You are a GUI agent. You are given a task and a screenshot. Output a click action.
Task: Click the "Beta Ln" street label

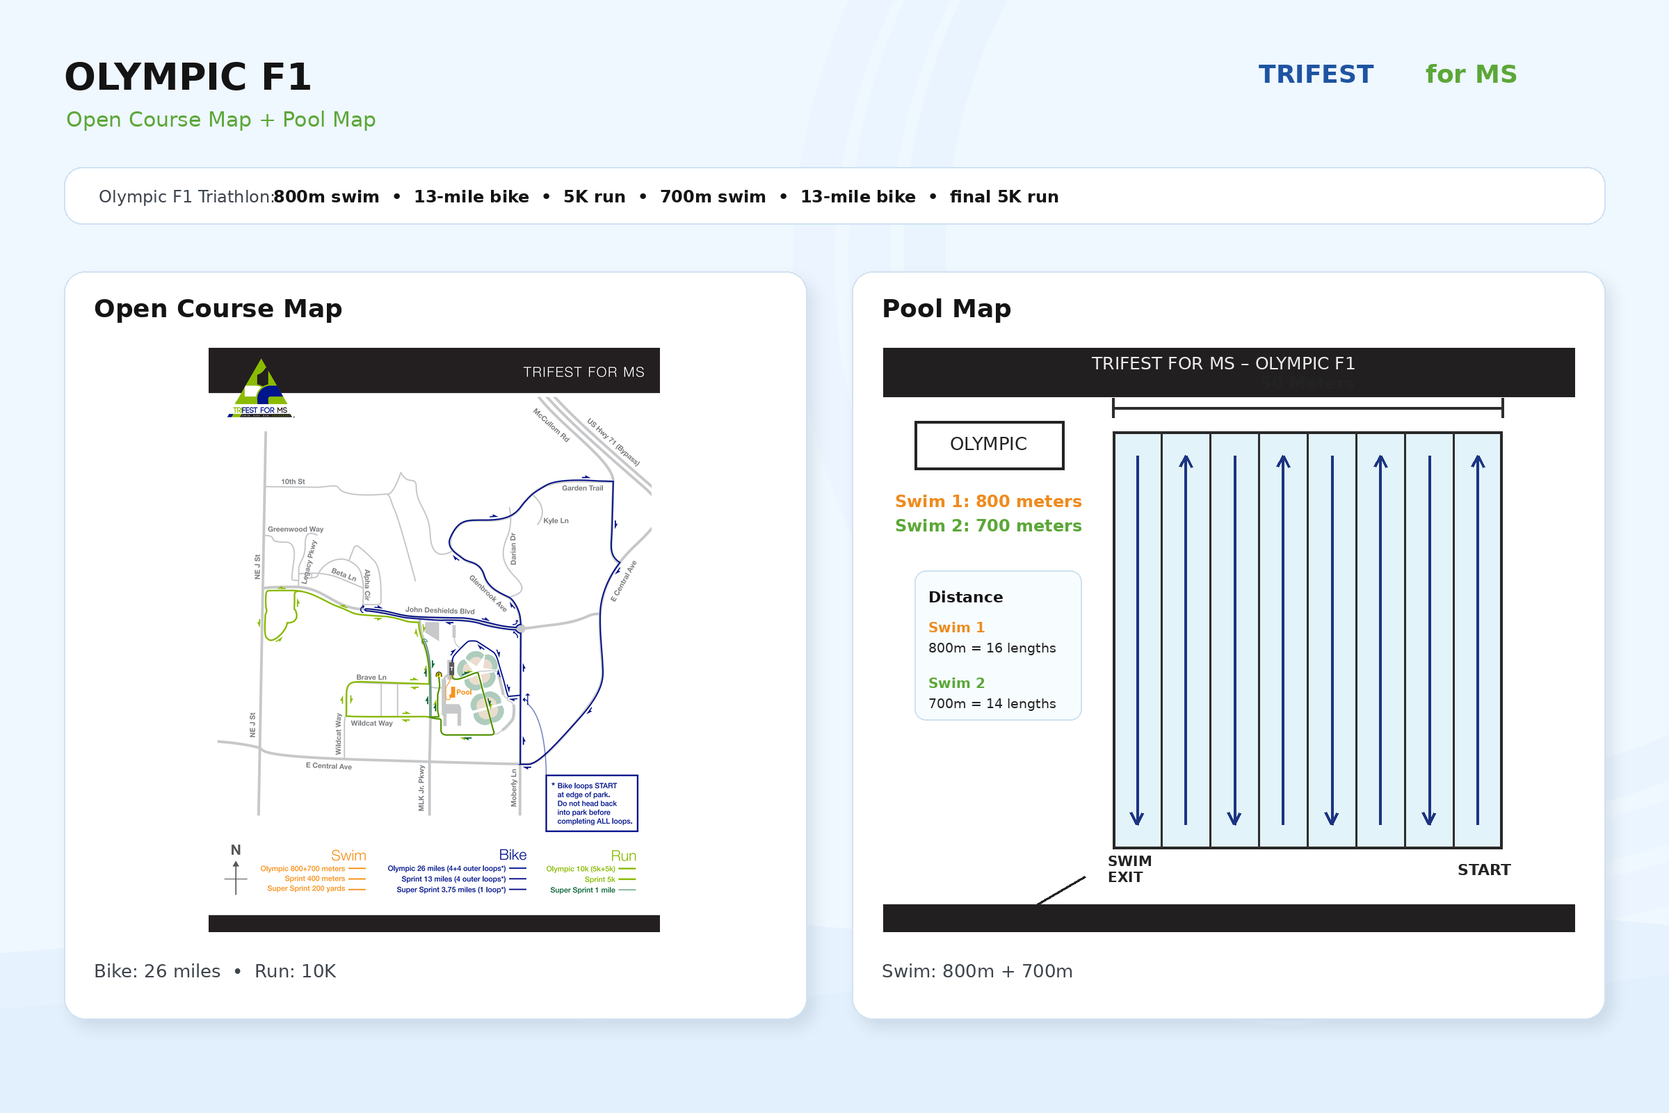pos(344,575)
